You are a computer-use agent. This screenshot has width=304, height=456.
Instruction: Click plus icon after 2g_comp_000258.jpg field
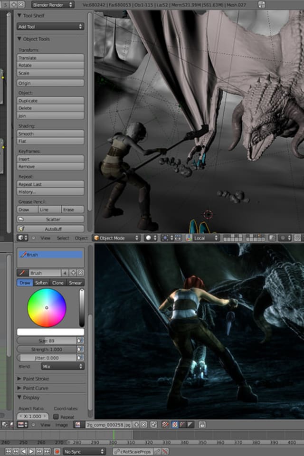136,425
